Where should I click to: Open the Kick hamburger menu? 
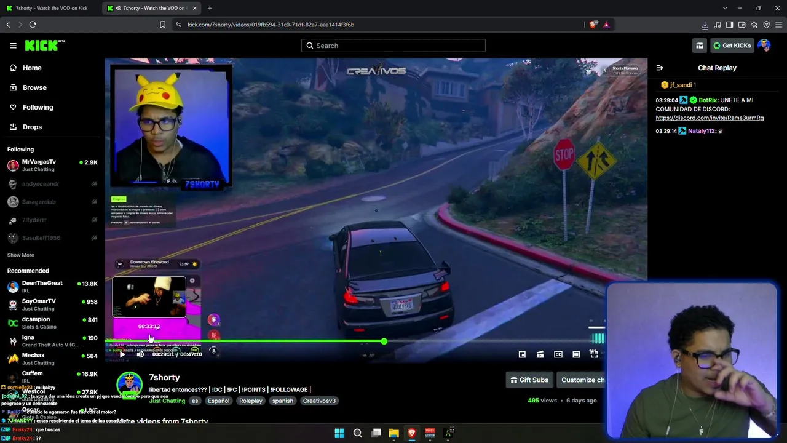click(x=13, y=46)
